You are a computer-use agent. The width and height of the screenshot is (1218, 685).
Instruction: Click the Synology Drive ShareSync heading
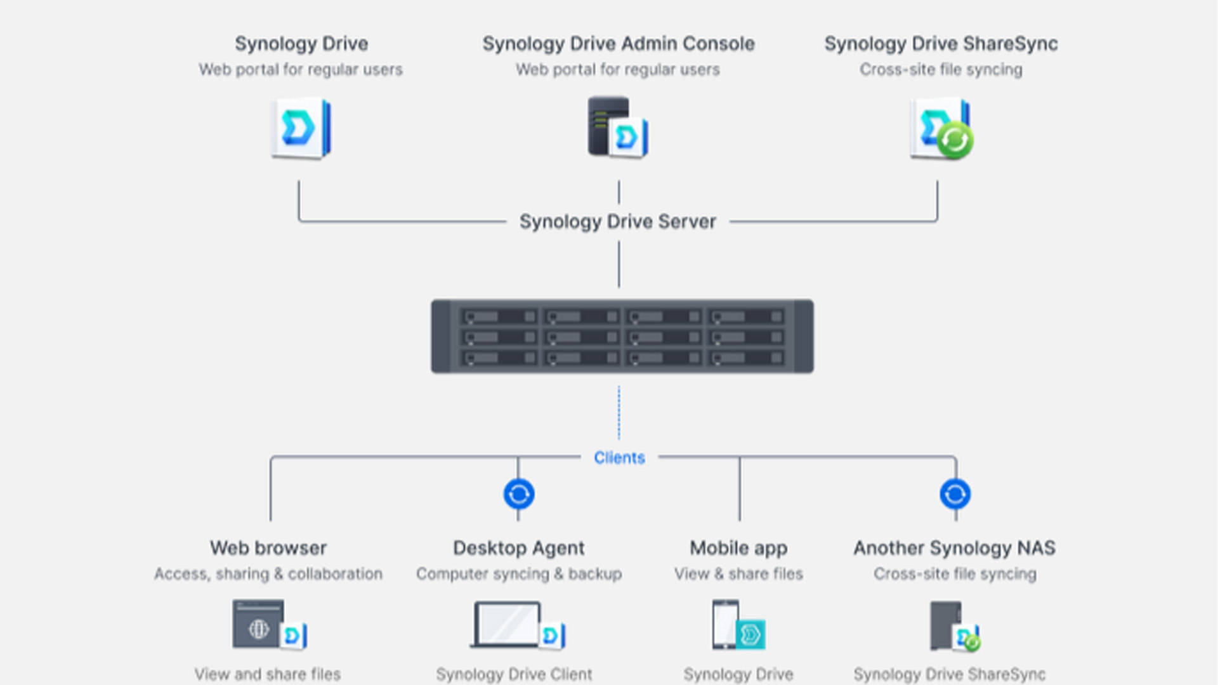[x=941, y=44]
